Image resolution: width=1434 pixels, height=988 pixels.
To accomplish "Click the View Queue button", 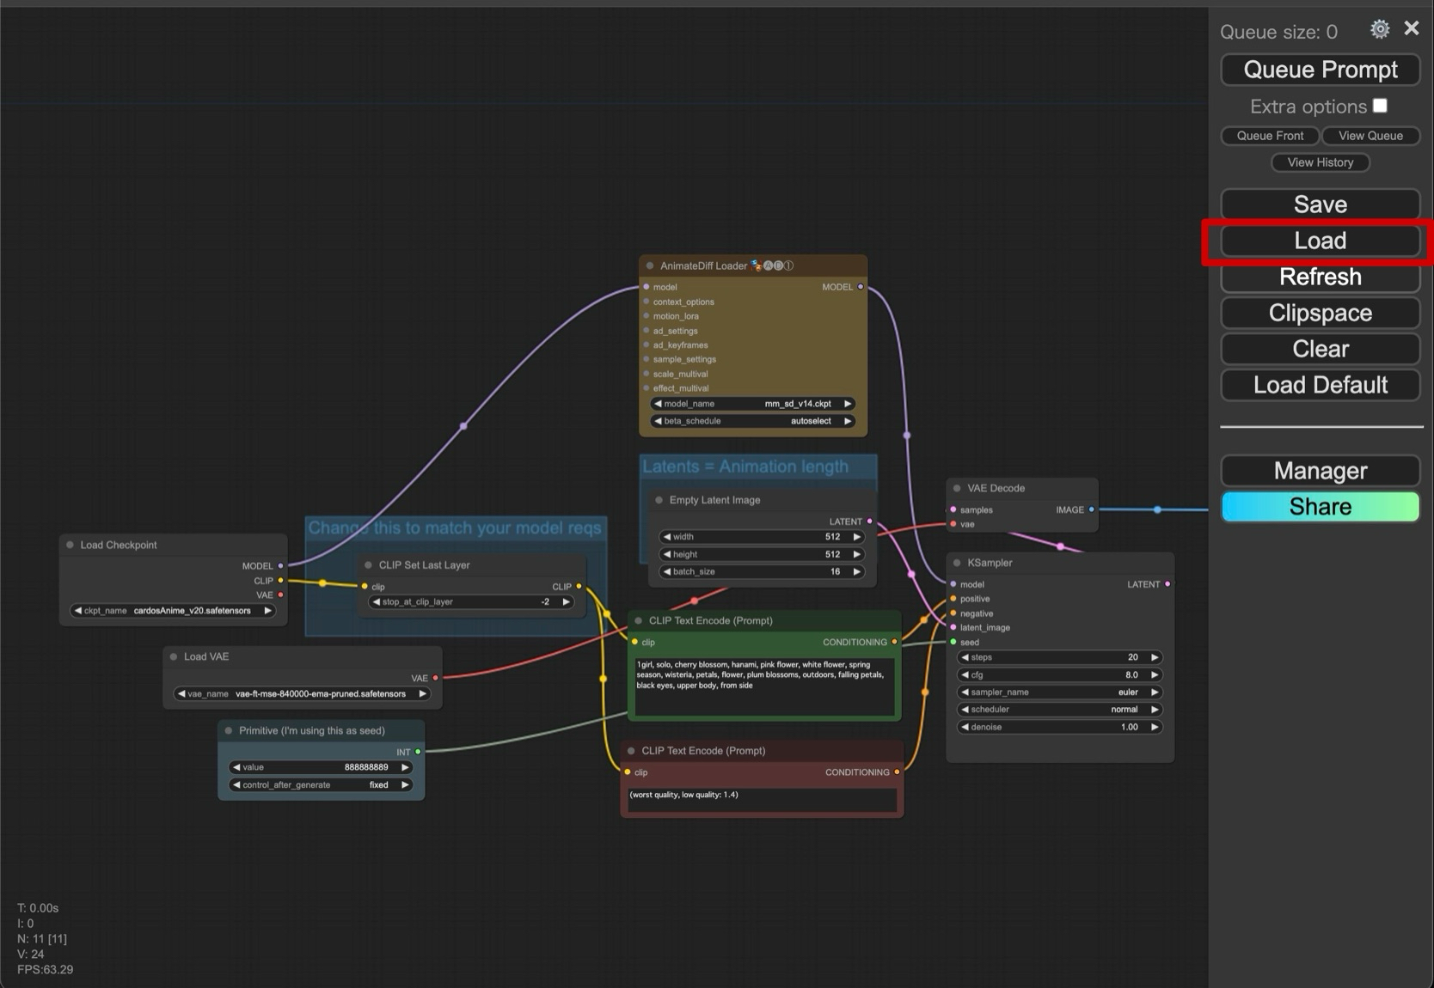I will click(x=1370, y=136).
